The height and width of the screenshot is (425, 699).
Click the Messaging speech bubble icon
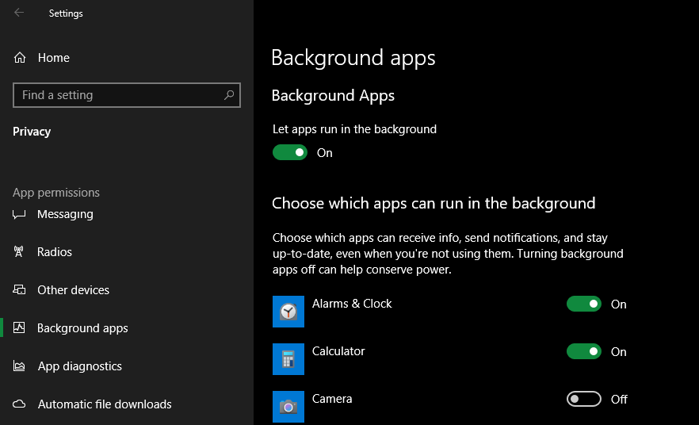click(x=19, y=215)
